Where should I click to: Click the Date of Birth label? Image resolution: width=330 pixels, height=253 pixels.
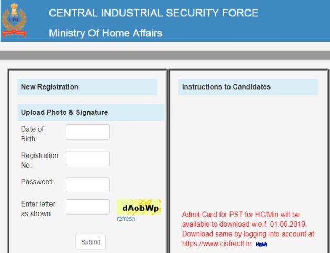(x=33, y=134)
